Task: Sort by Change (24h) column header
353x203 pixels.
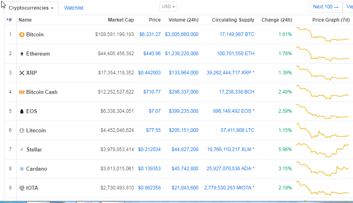Action: click(277, 20)
